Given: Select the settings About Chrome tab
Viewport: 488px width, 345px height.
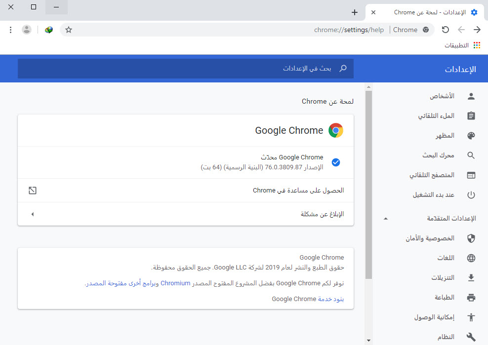Looking at the screenshot, I should (x=430, y=12).
